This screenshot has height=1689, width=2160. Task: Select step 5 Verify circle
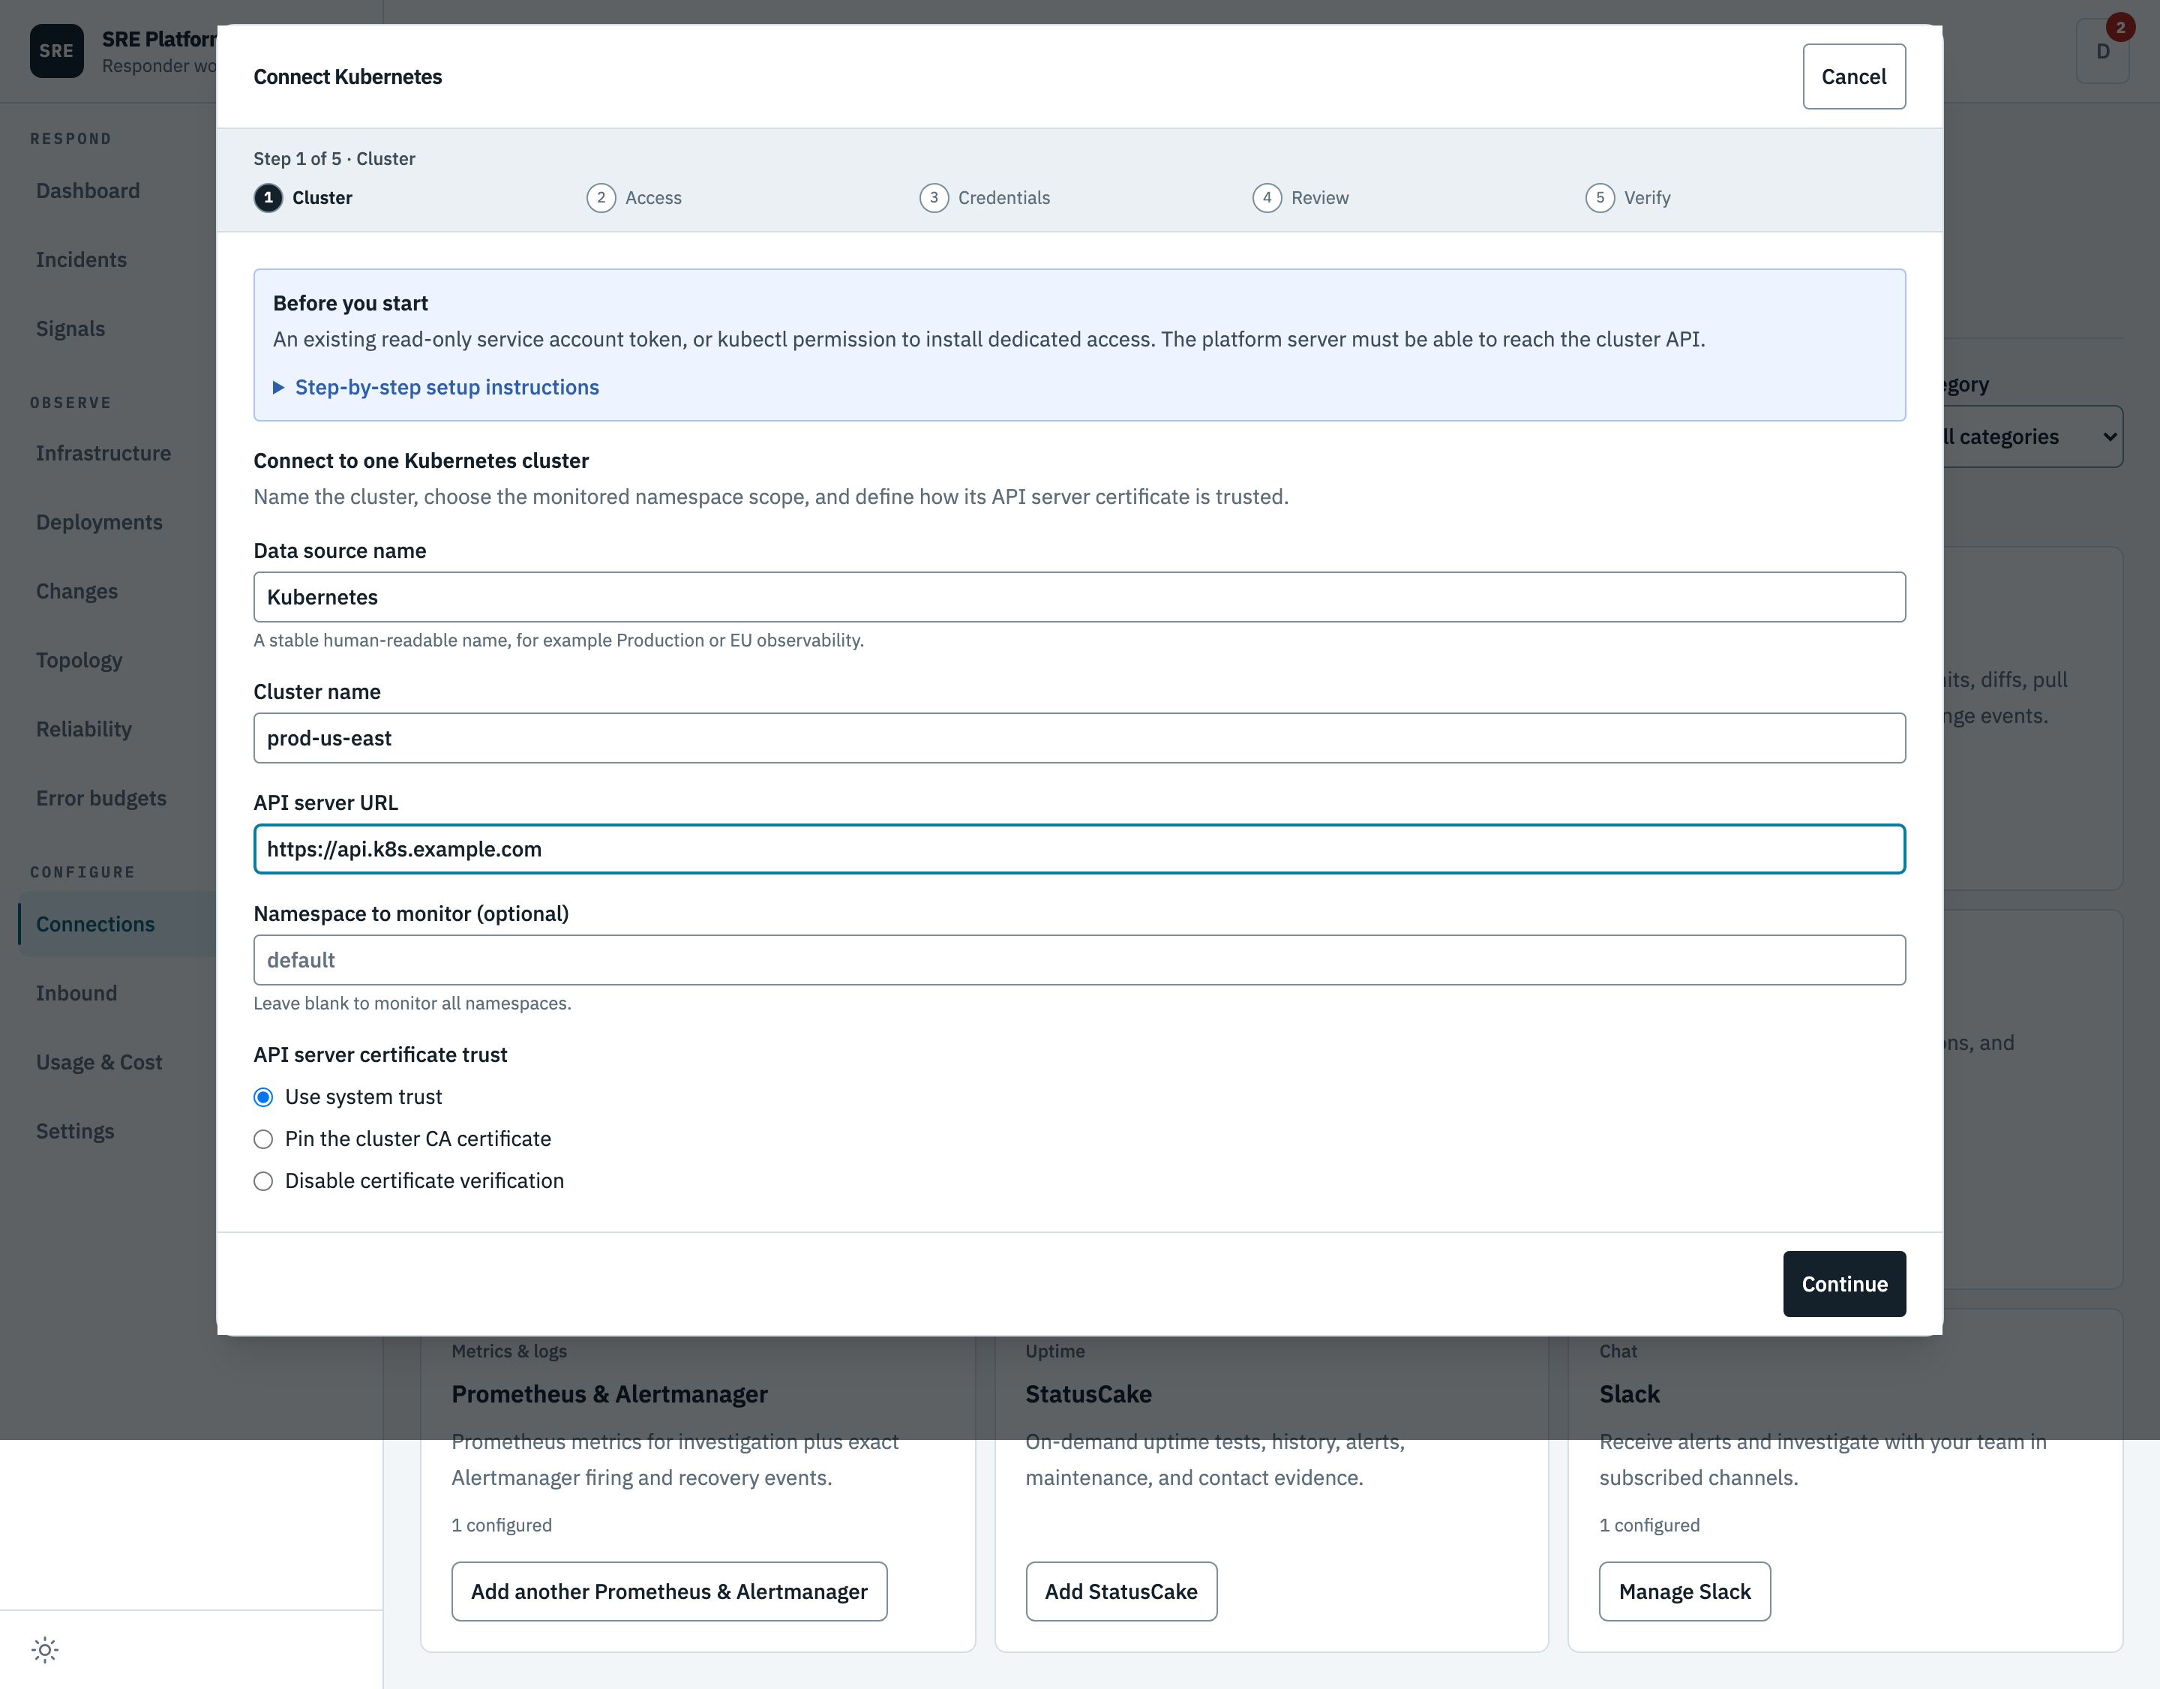(x=1600, y=198)
